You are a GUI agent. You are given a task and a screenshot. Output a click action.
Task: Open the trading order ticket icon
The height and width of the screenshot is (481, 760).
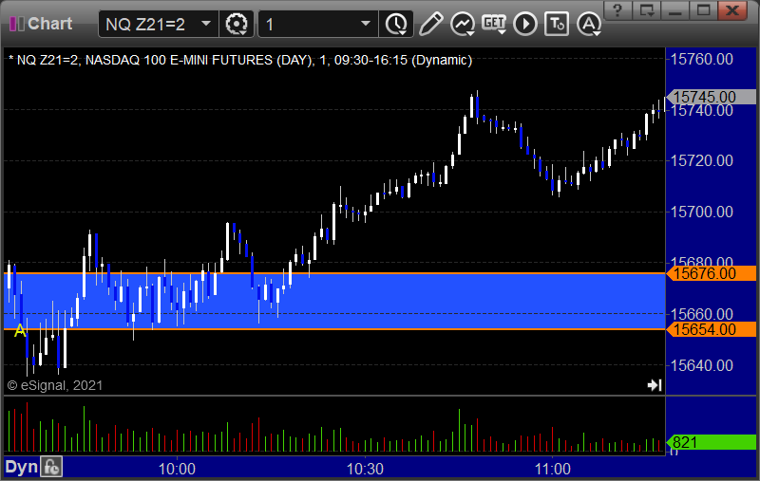(557, 25)
